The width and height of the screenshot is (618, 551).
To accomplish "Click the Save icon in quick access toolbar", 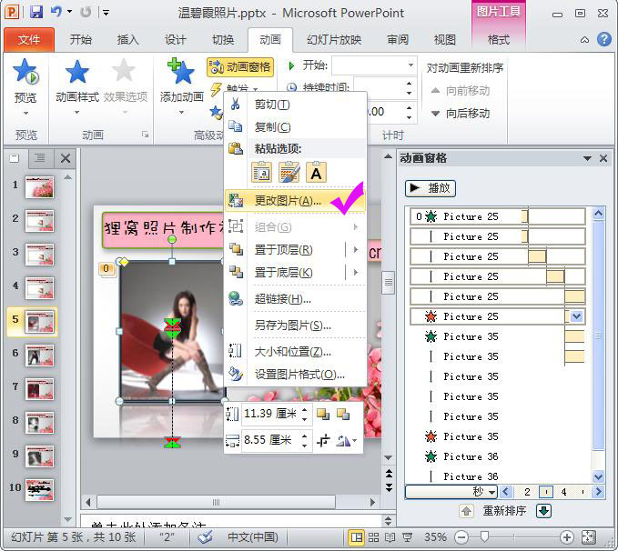I will click(x=36, y=12).
